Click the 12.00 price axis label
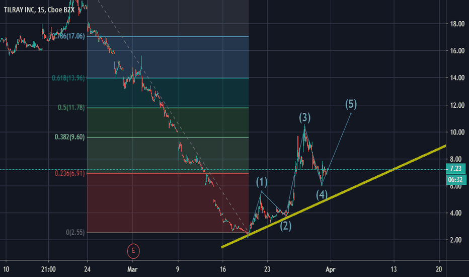Image resolution: width=469 pixels, height=277 pixels. (457, 105)
